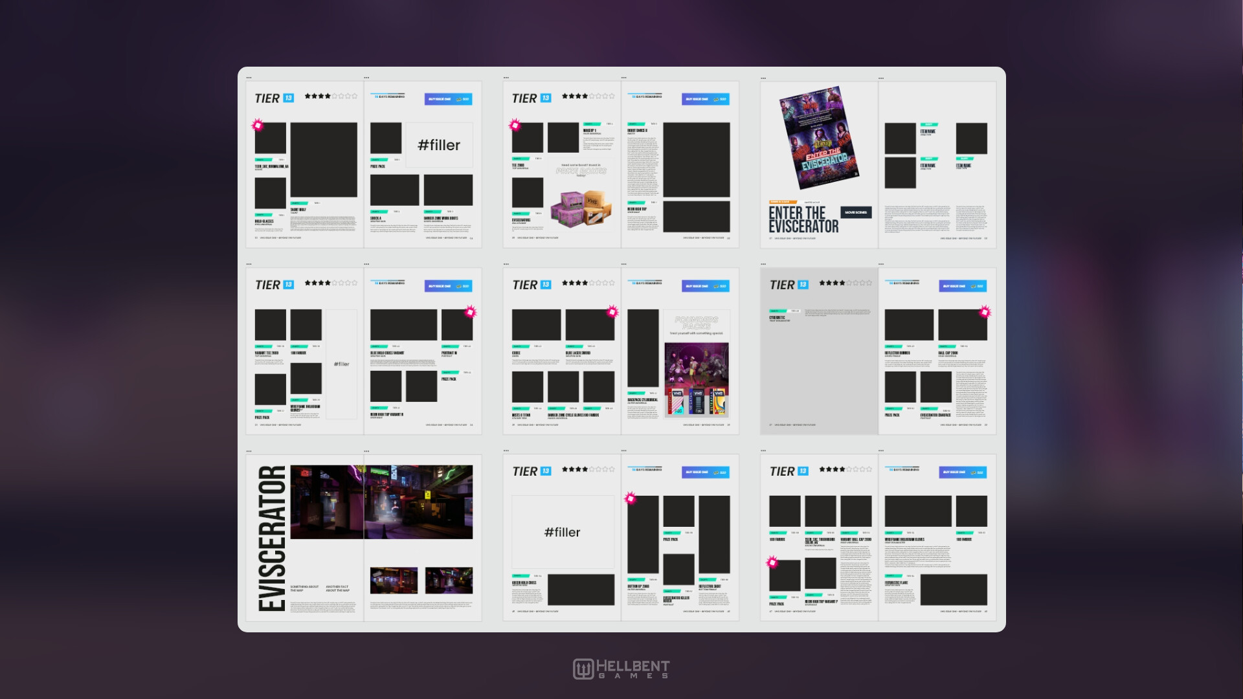Screen dimensions: 1243x699
Task: Click Buy Issue One above large #filler box
Action: pos(448,99)
